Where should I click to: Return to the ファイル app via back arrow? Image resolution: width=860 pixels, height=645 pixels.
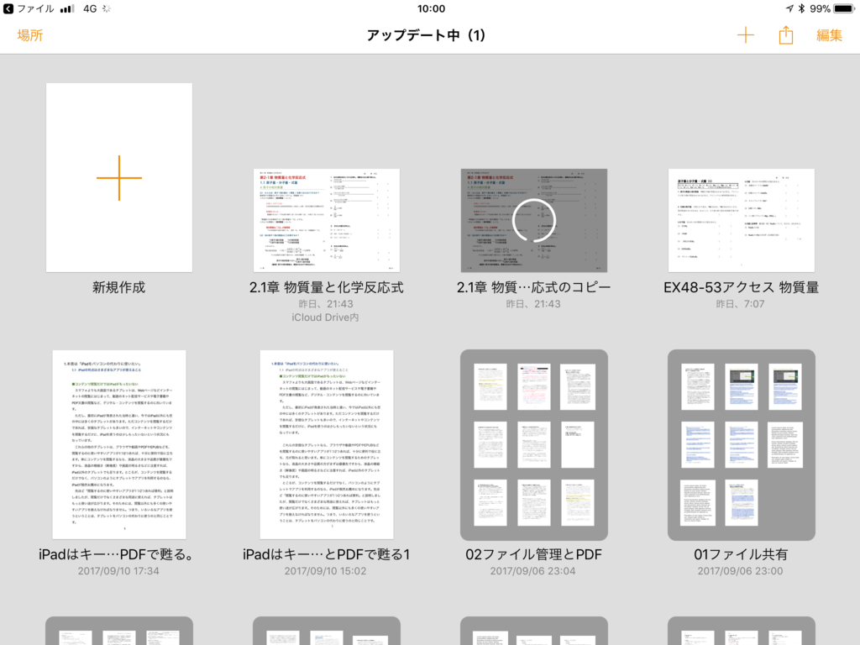tap(8, 8)
